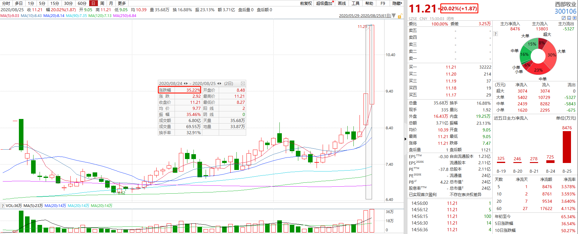Image resolution: width=578 pixels, height=234 pixels.
Task: Switch to the 60分 period tab
Action: (x=82, y=3)
